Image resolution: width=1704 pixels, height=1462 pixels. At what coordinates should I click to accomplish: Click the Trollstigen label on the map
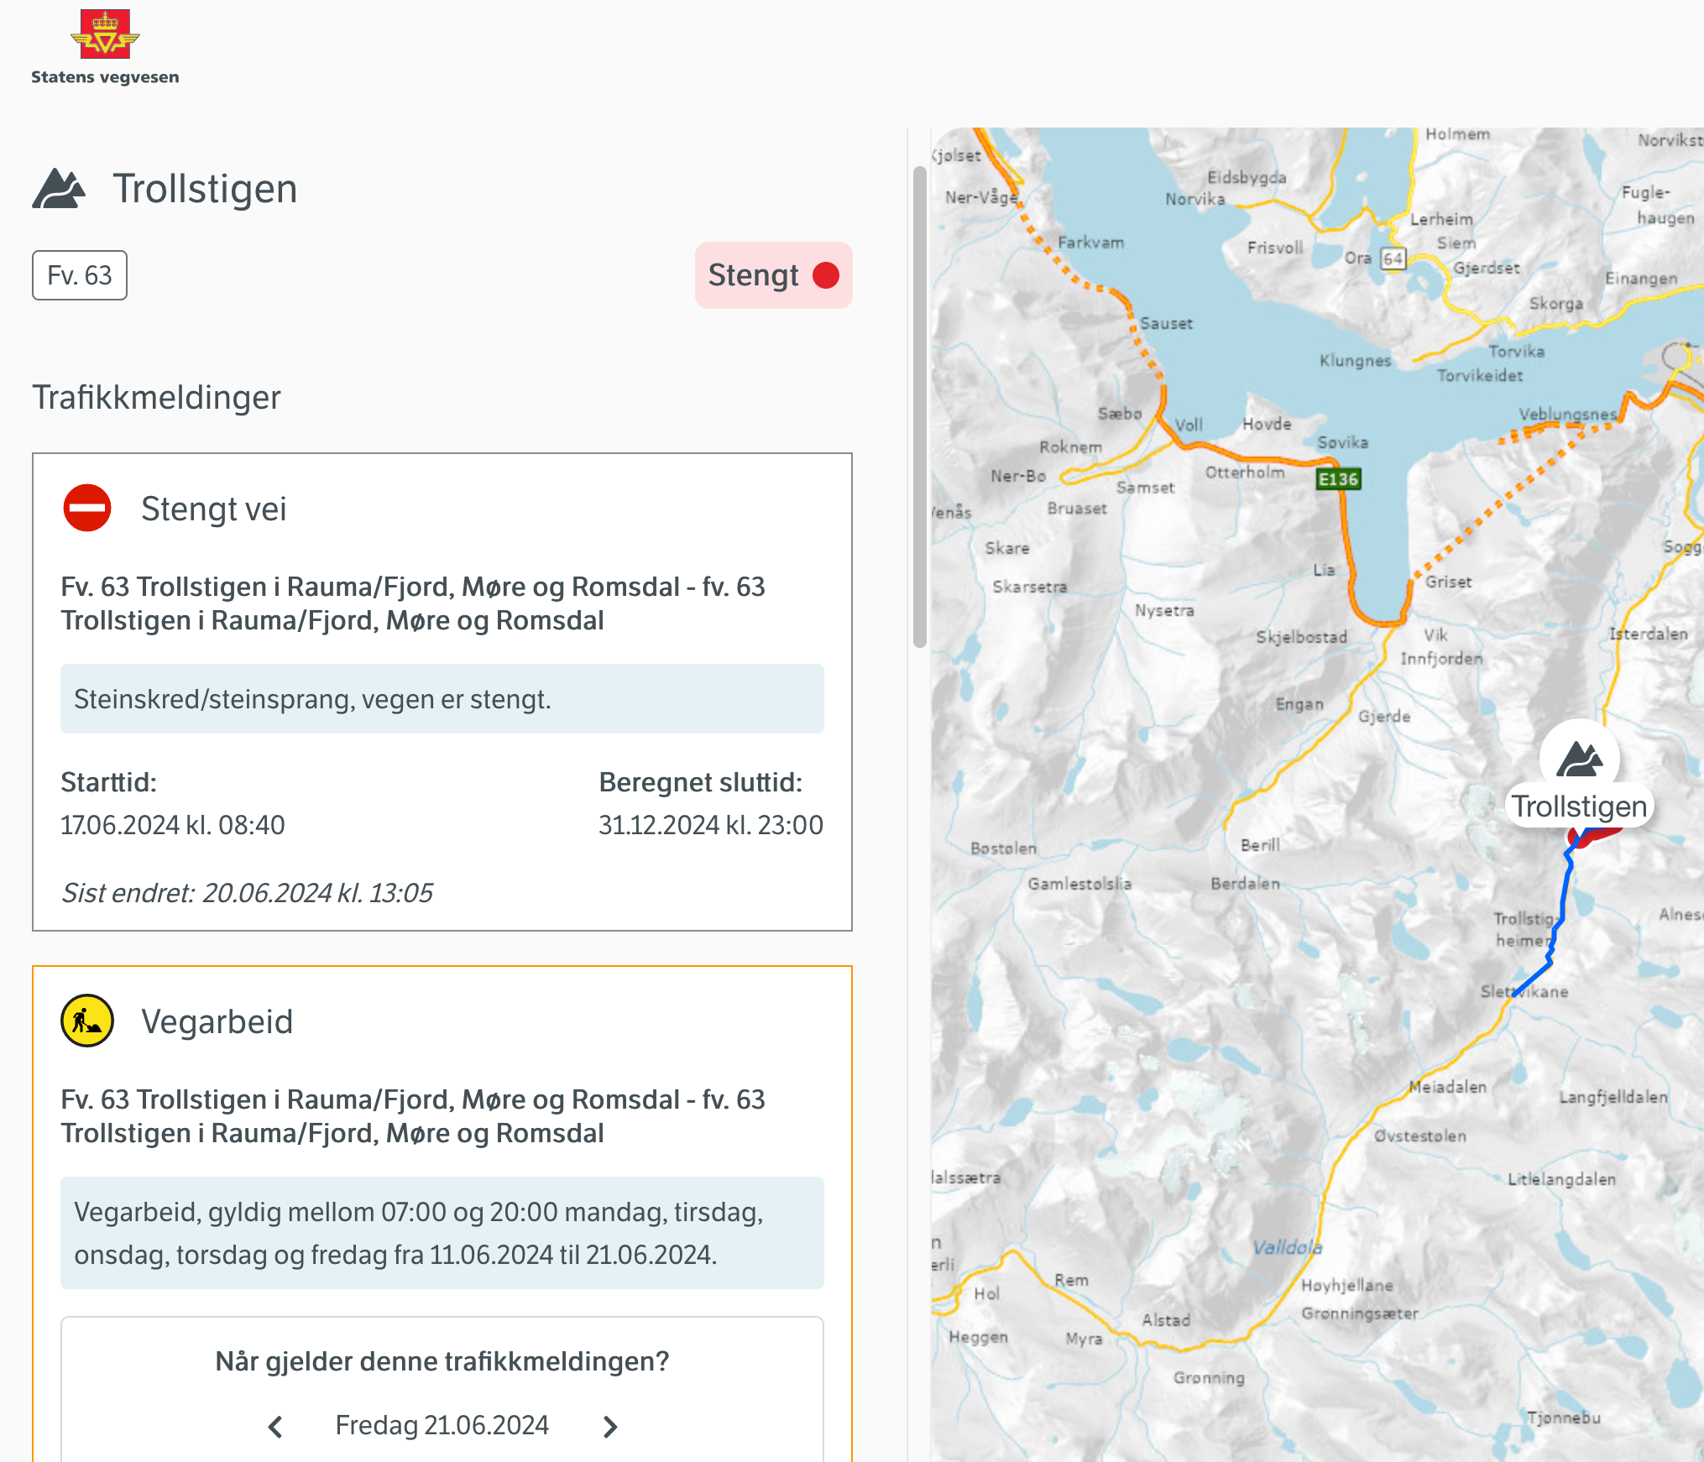(1580, 807)
